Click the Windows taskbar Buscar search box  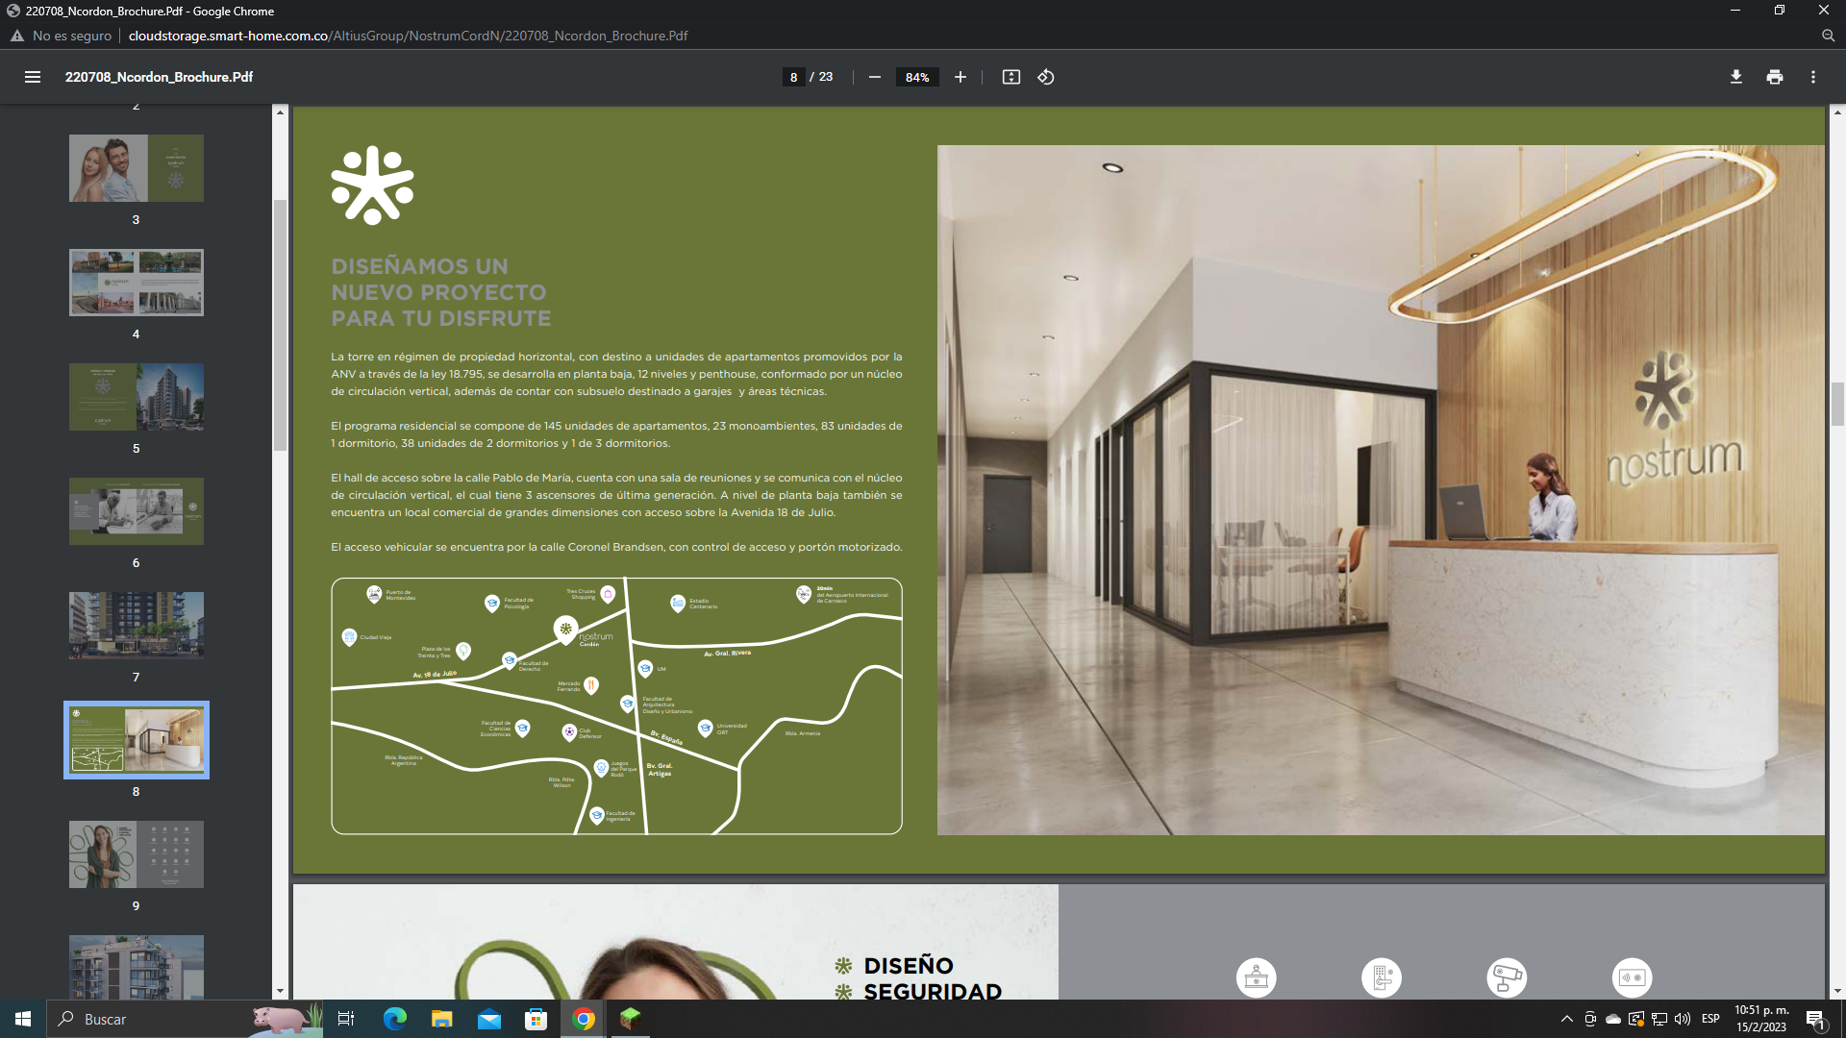click(x=154, y=1019)
